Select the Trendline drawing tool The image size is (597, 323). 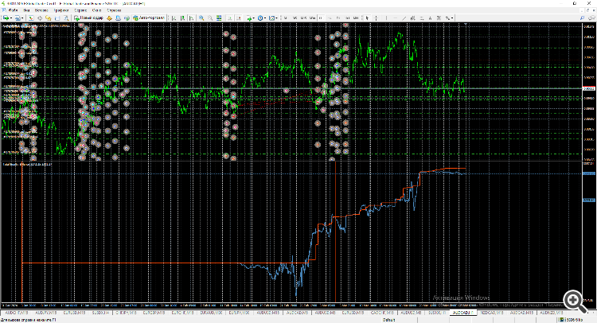404,18
